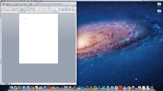Click the purple Help icon in toolbar
Image resolution: width=163 pixels, height=91 pixels.
click(37, 4)
